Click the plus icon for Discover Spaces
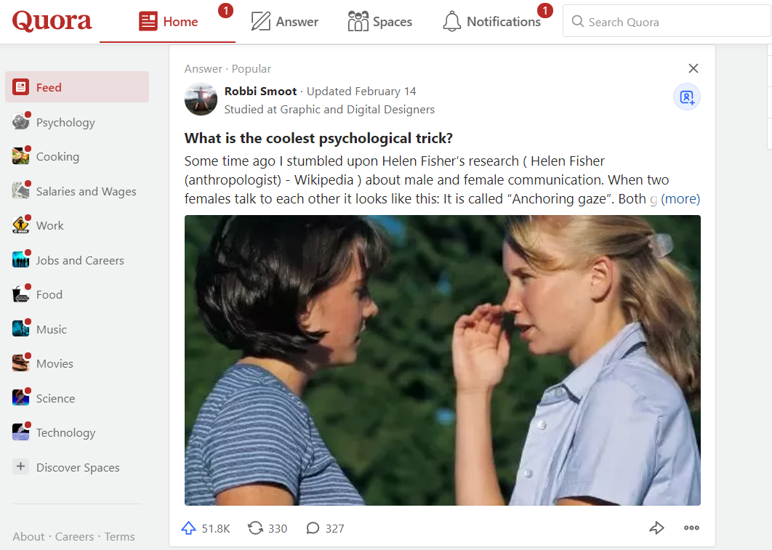 point(21,467)
